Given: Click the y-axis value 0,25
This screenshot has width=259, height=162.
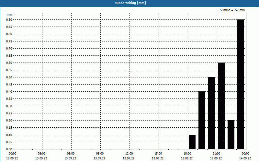Looking at the screenshot, I should (9, 113).
